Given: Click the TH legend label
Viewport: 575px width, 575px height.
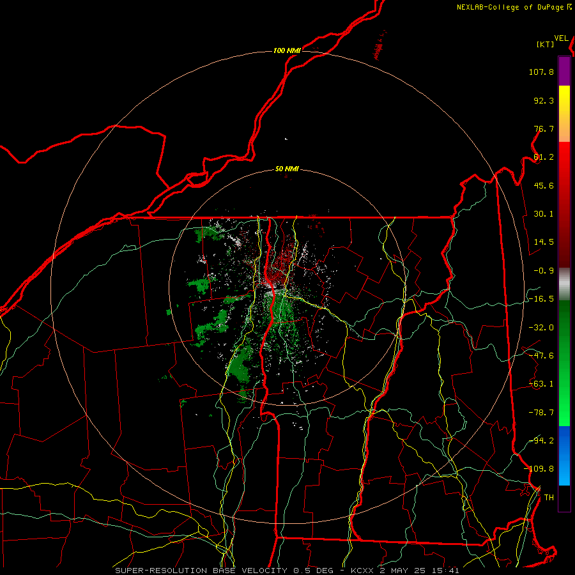Looking at the screenshot, I should click(x=549, y=498).
